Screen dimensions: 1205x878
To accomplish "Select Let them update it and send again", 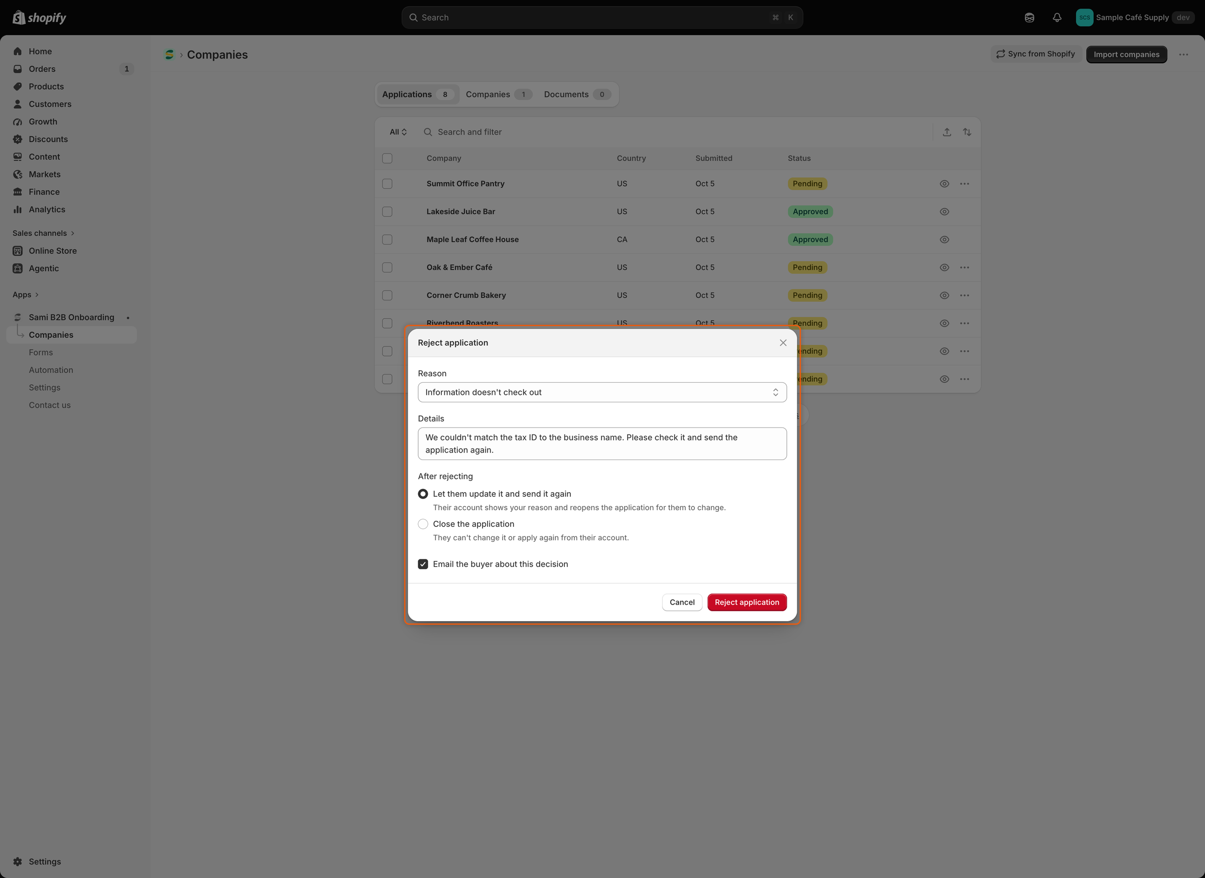I will point(423,494).
